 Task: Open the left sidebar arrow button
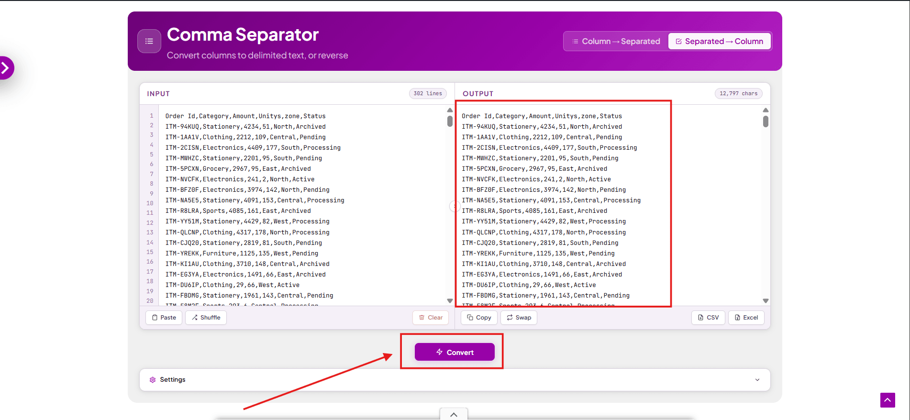[6, 68]
